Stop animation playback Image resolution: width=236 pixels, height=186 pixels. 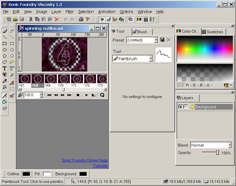(78, 95)
